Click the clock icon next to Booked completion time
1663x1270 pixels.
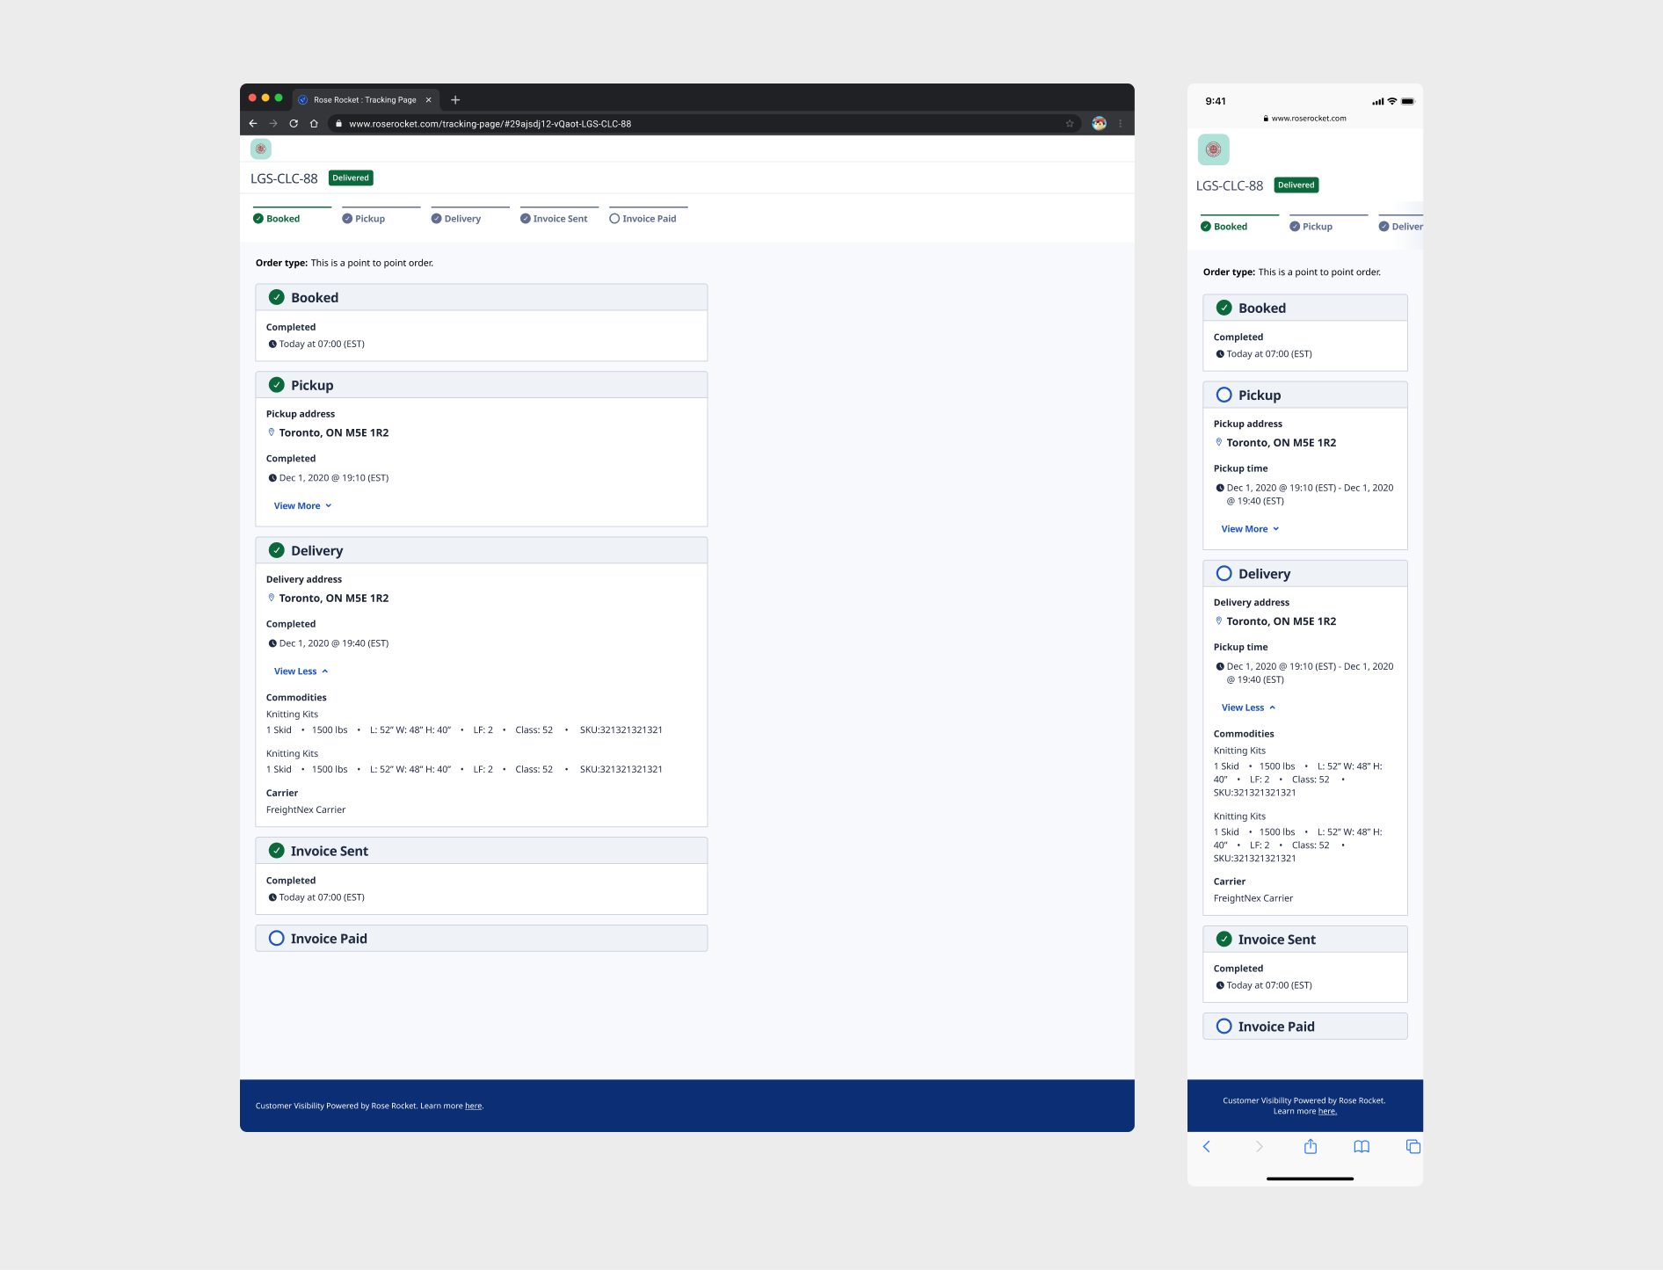(272, 344)
